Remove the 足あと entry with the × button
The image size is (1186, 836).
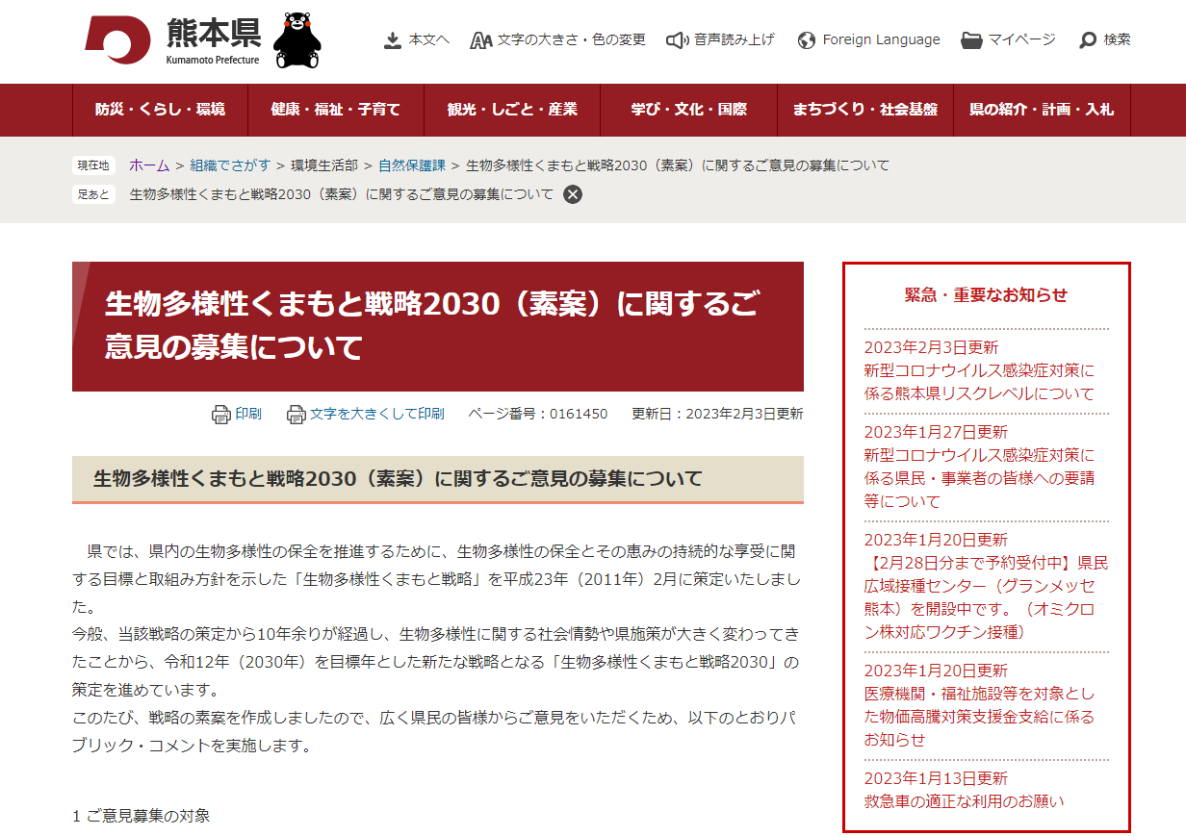tap(574, 194)
